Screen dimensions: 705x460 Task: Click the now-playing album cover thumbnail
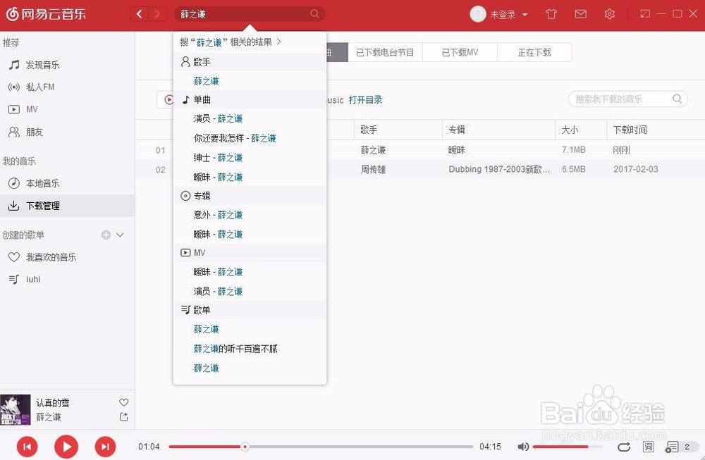[x=16, y=410]
